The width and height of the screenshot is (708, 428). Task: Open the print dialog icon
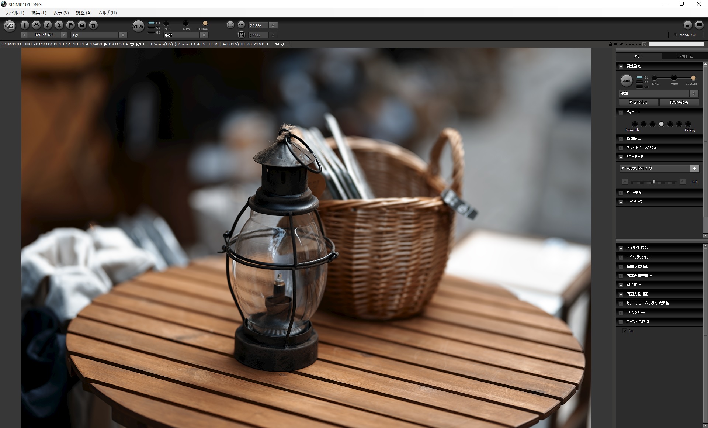[x=37, y=25]
